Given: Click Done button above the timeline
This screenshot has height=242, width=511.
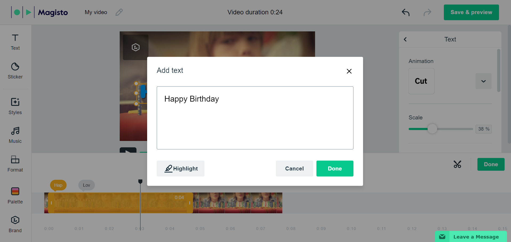Looking at the screenshot, I should click(x=491, y=164).
